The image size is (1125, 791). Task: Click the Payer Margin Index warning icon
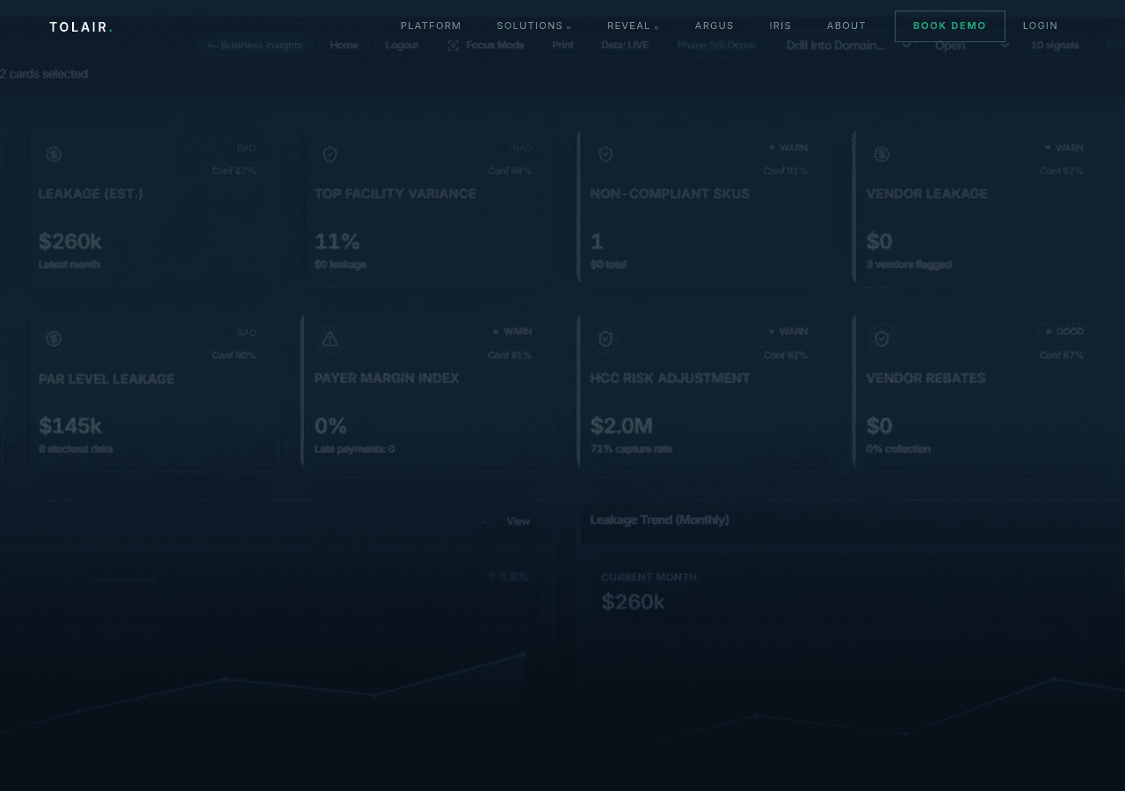(330, 338)
